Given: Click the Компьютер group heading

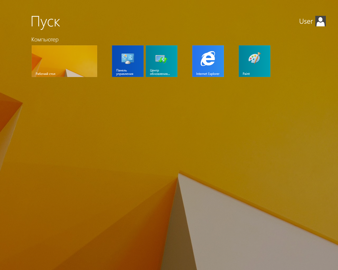Looking at the screenshot, I should point(45,40).
